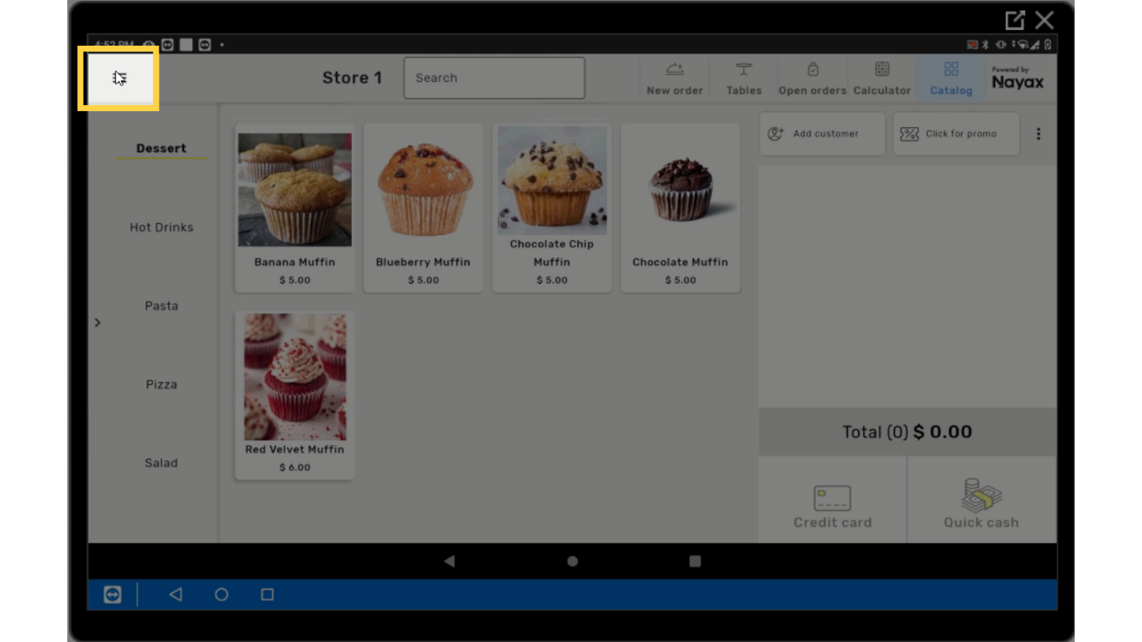Tap the Android back triangle in black bar

(x=450, y=561)
